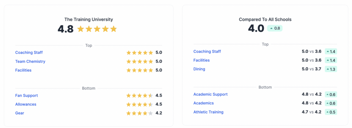Open the Fan Support category link
This screenshot has height=128, width=352.
click(26, 95)
